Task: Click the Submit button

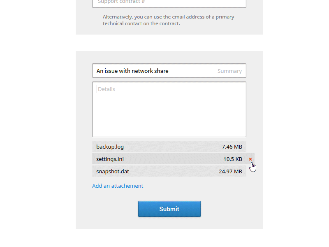Action: [x=169, y=209]
